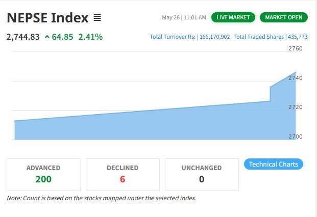Click the chart's starting point
This screenshot has width=317, height=217.
coord(15,121)
